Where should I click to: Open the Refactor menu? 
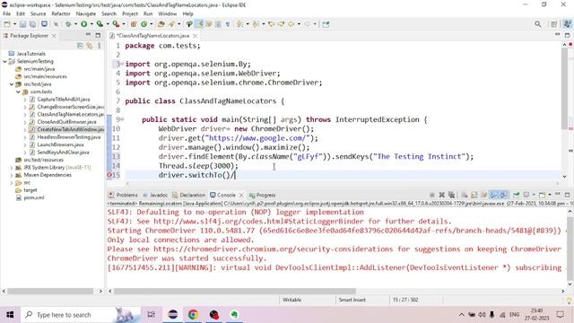(61, 13)
